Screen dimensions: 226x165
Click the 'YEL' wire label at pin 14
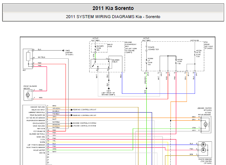coord(54,141)
